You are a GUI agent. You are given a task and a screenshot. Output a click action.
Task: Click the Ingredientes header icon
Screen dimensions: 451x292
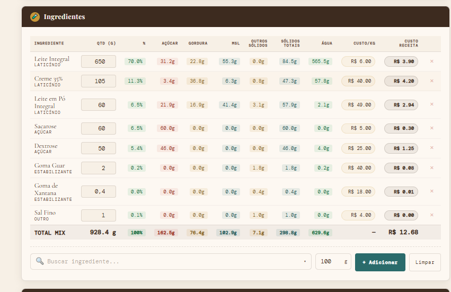[35, 17]
